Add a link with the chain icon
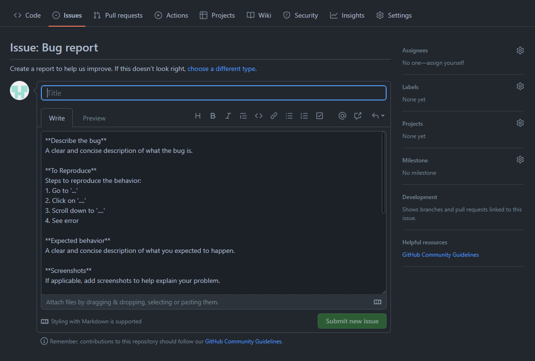This screenshot has width=535, height=361. click(273, 116)
